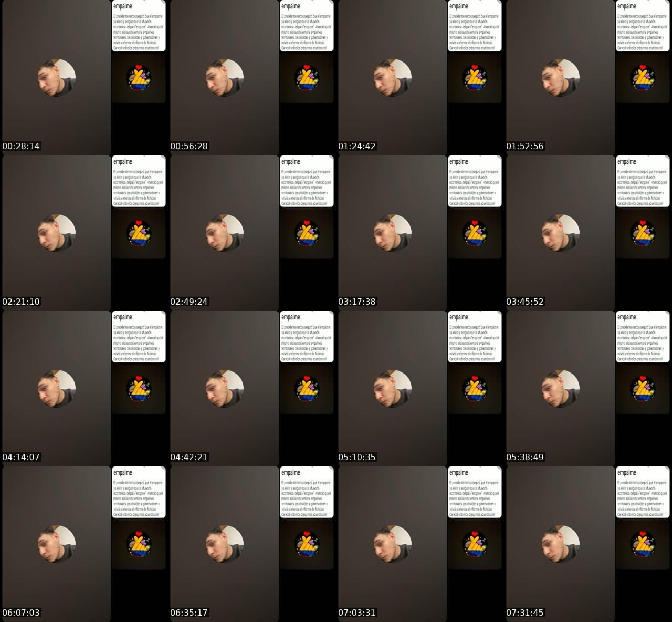The height and width of the screenshot is (622, 672).
Task: Select the profile avatar in the 00:28:14 frame
Action: (x=57, y=78)
